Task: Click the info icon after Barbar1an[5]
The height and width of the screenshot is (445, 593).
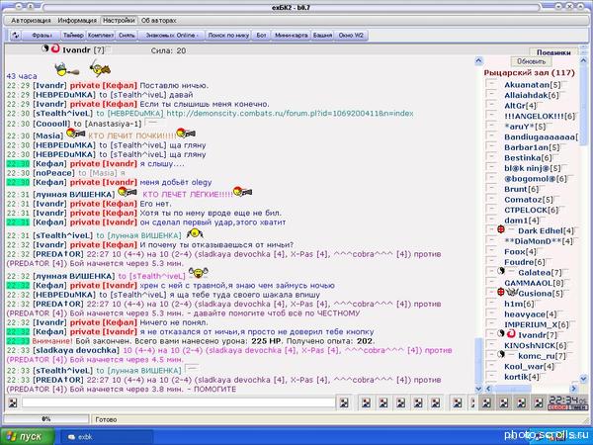Action: (563, 146)
